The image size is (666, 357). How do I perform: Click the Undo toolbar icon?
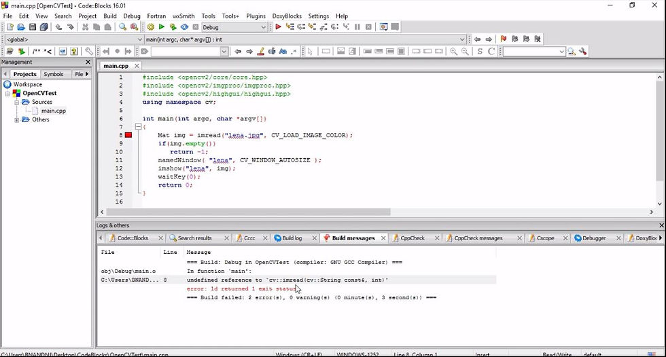click(58, 26)
